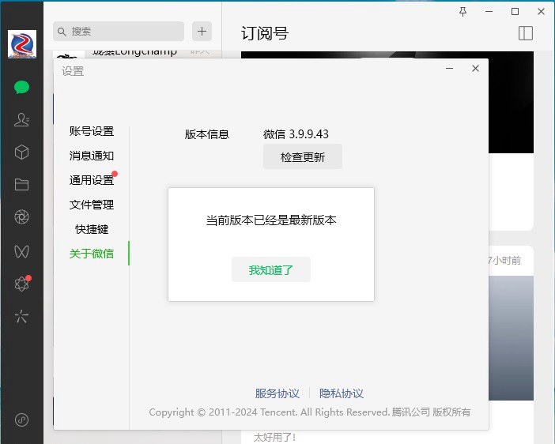The height and width of the screenshot is (444, 555).
Task: Select the 快捷键 settings tab
Action: tap(92, 229)
